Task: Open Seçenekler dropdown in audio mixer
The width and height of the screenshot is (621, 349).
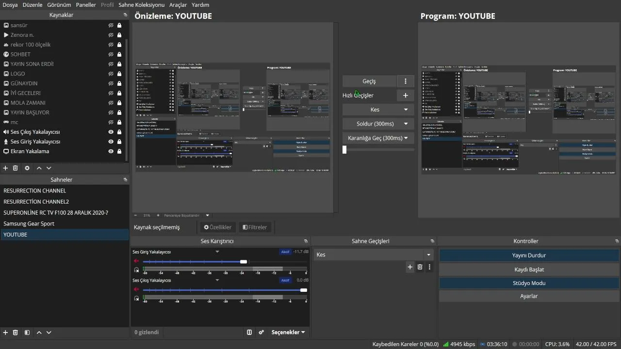Action: tap(288, 332)
